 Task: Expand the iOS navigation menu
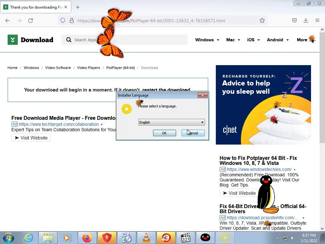point(253,40)
